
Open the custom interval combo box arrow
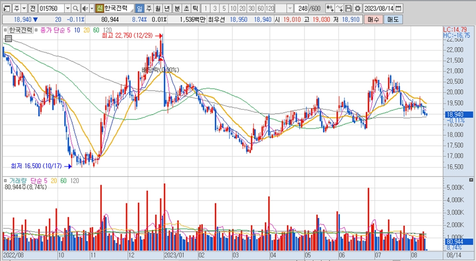point(290,8)
